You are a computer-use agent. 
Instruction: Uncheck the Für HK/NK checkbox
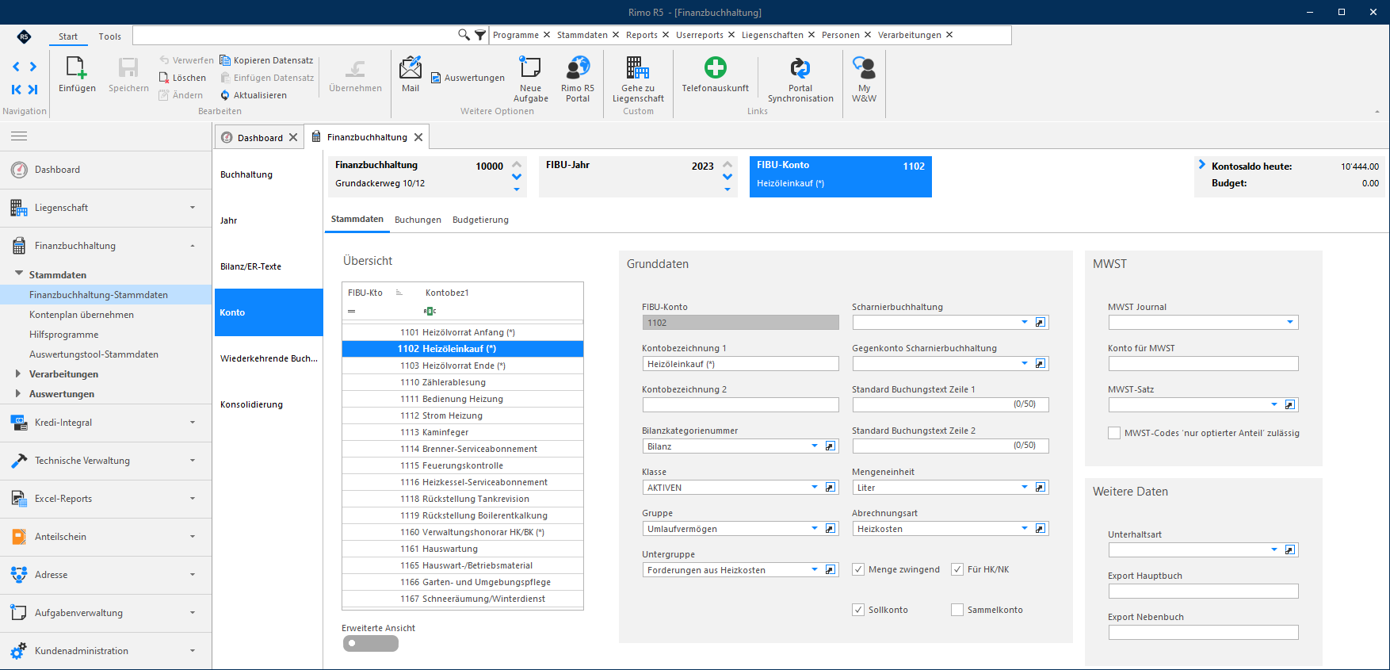(957, 569)
